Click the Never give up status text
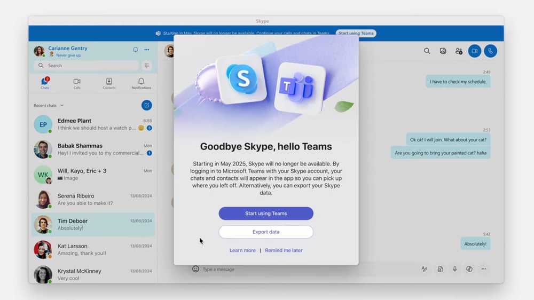Viewport: 534px width, 300px height. [x=68, y=55]
